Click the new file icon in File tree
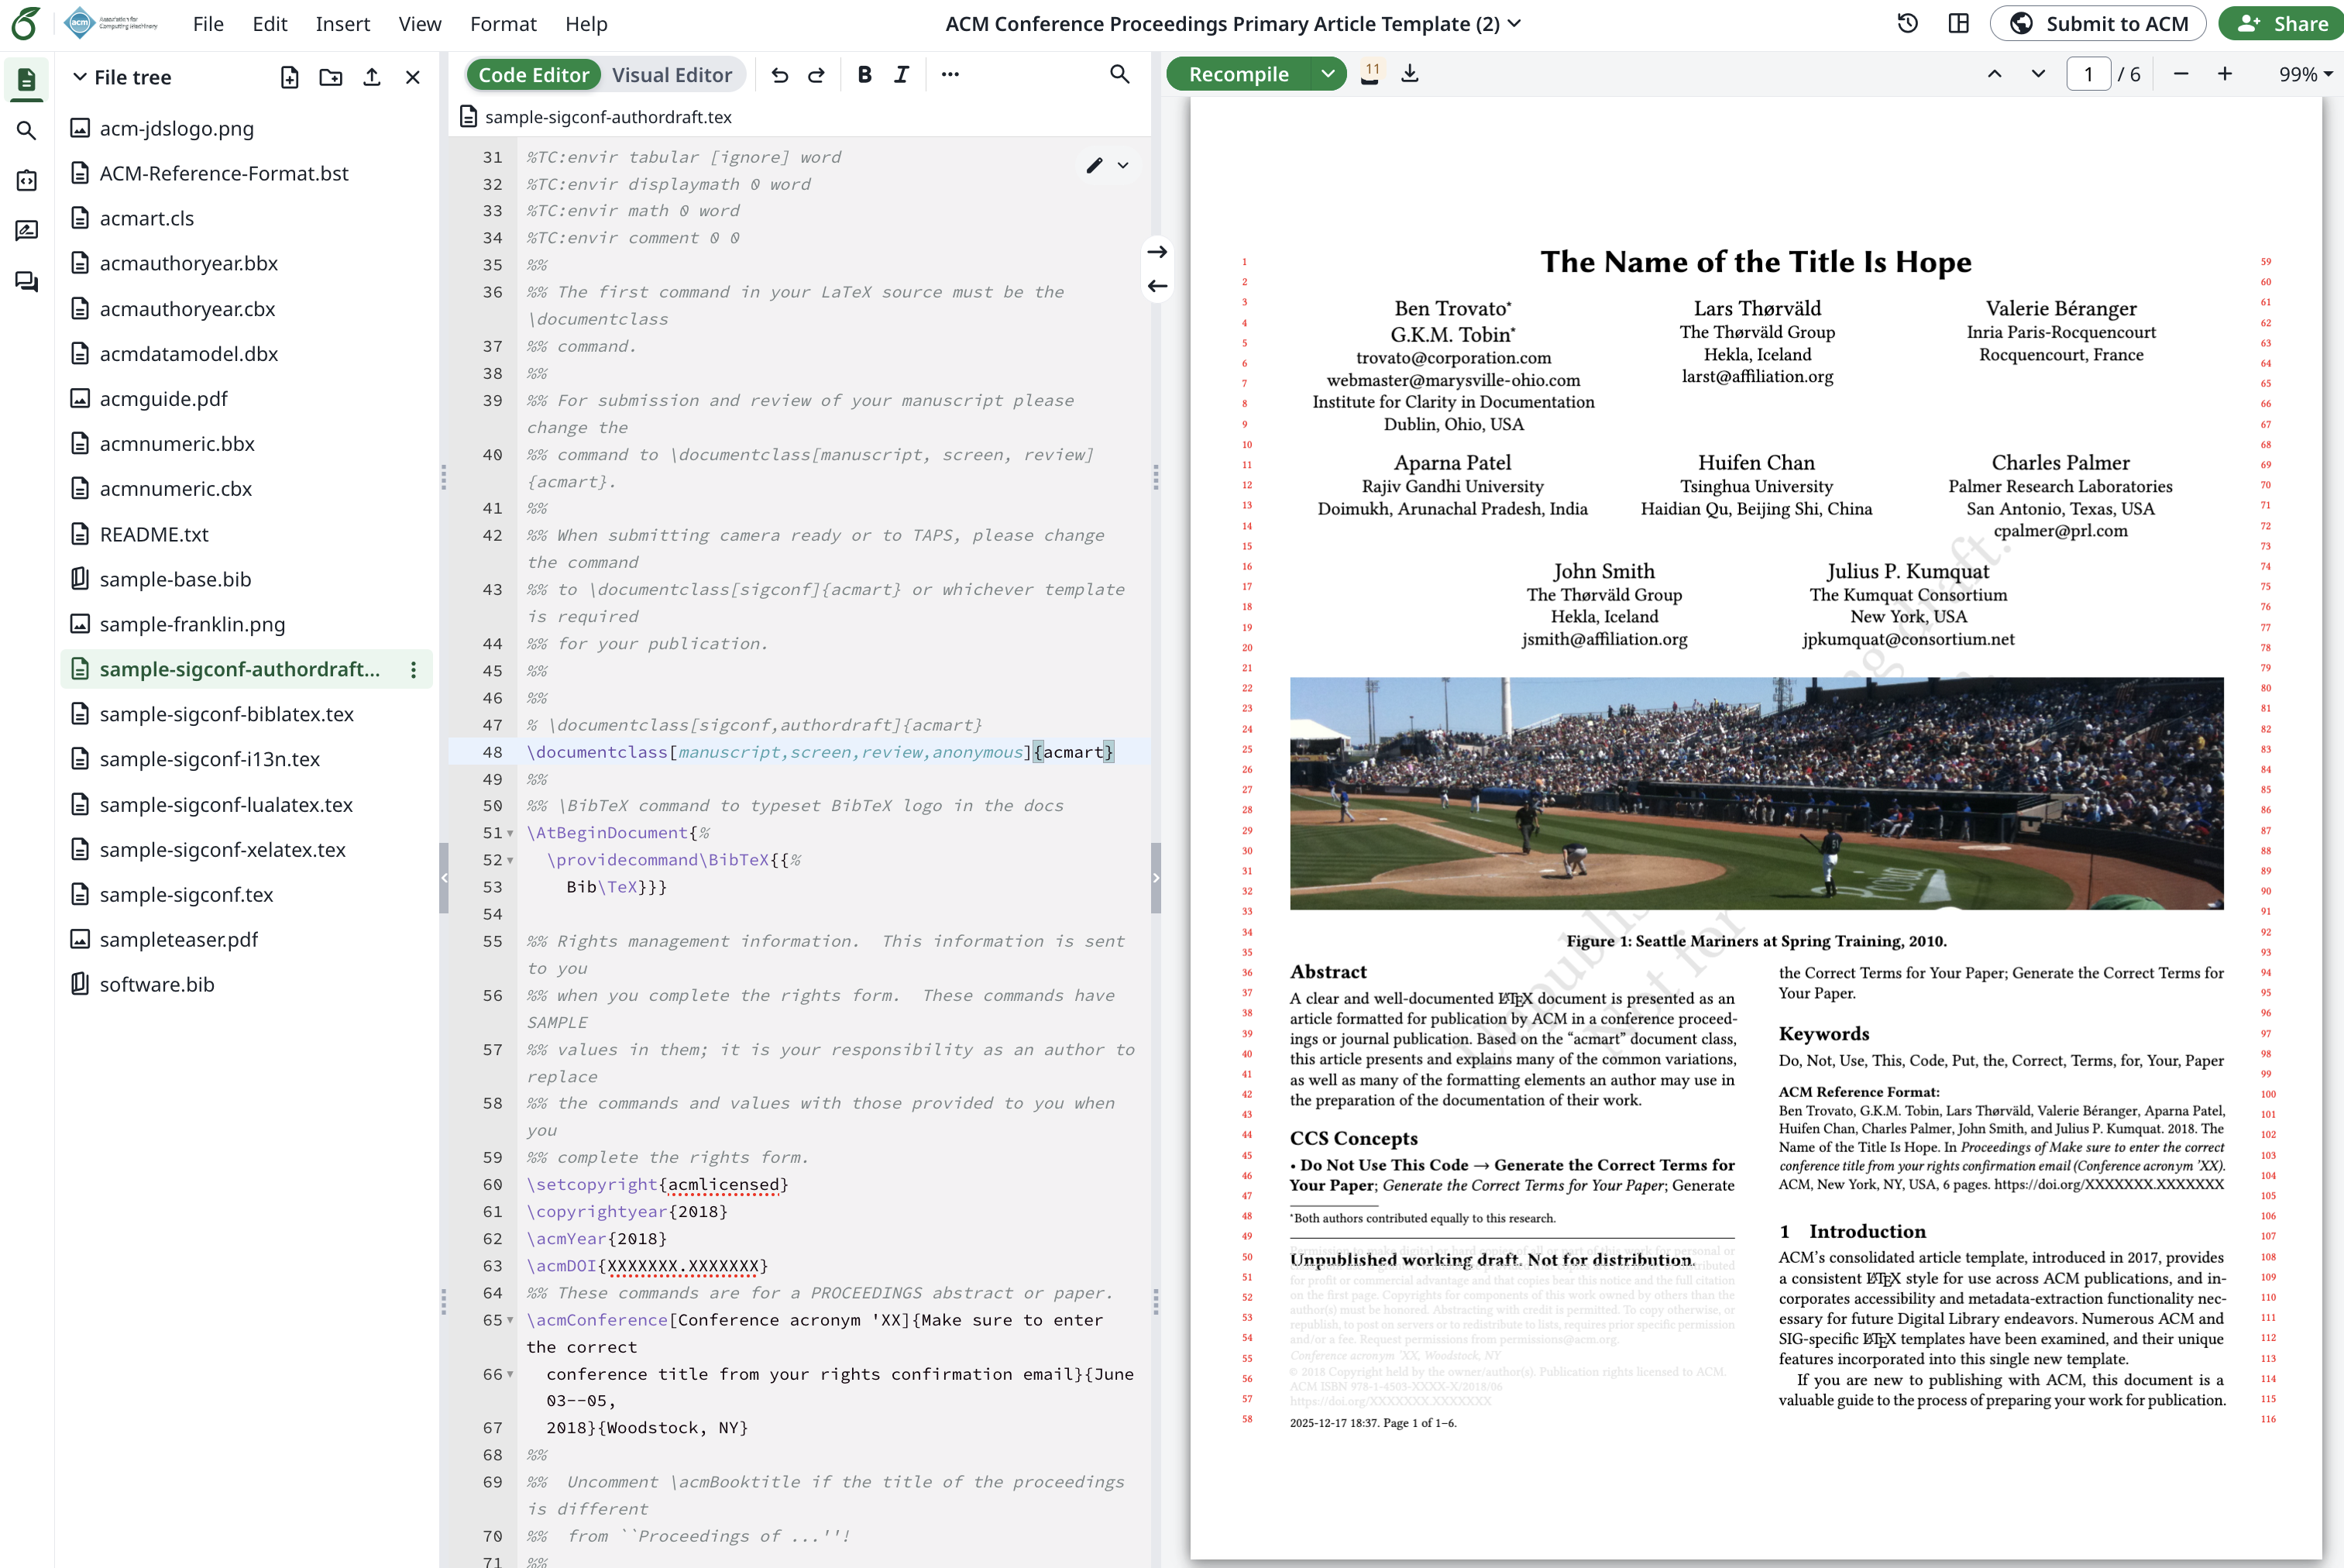2344x1568 pixels. (289, 77)
